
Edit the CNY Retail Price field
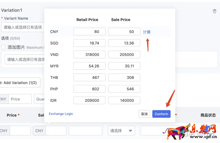(89, 32)
